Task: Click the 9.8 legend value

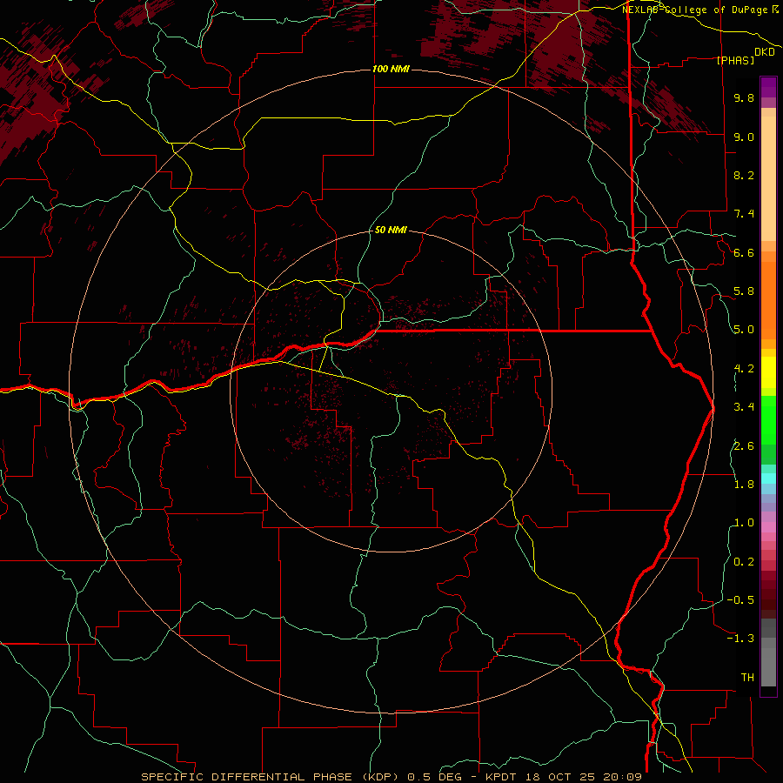Action: point(744,97)
